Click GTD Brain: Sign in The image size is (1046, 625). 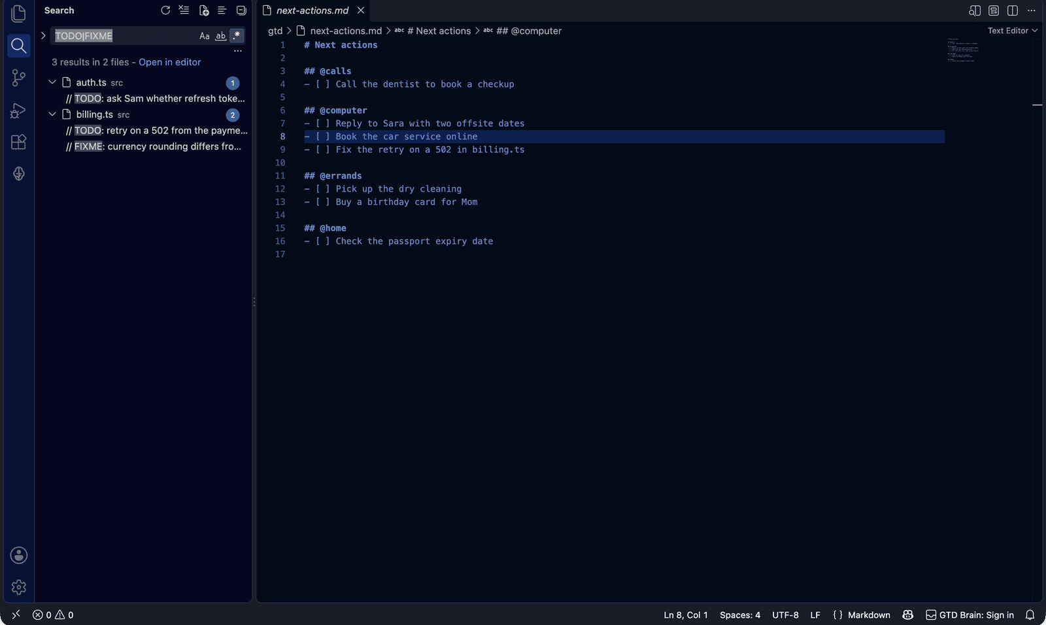point(970,615)
